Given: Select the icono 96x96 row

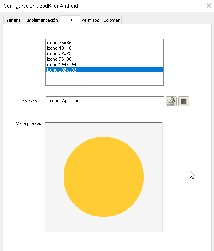Looking at the screenshot, I should pyautogui.click(x=104, y=59).
